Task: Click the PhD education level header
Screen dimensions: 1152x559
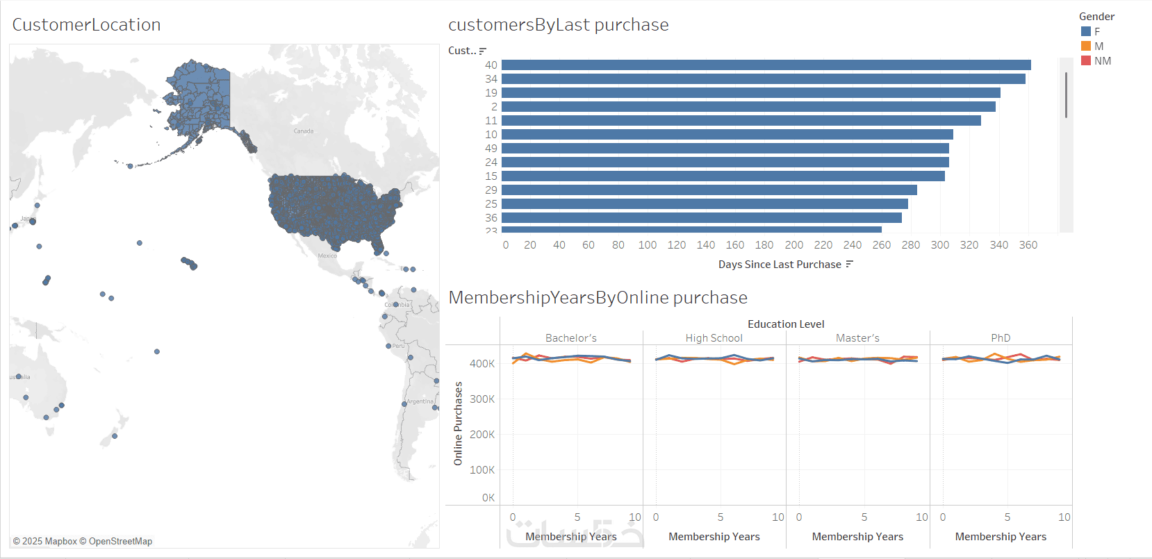Action: 1001,338
